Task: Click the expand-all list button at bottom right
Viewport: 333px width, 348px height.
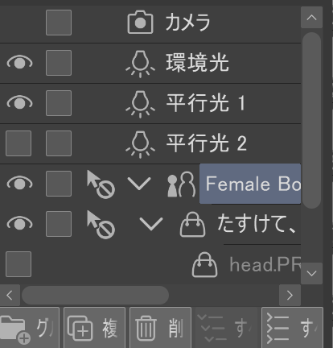Action: click(292, 328)
